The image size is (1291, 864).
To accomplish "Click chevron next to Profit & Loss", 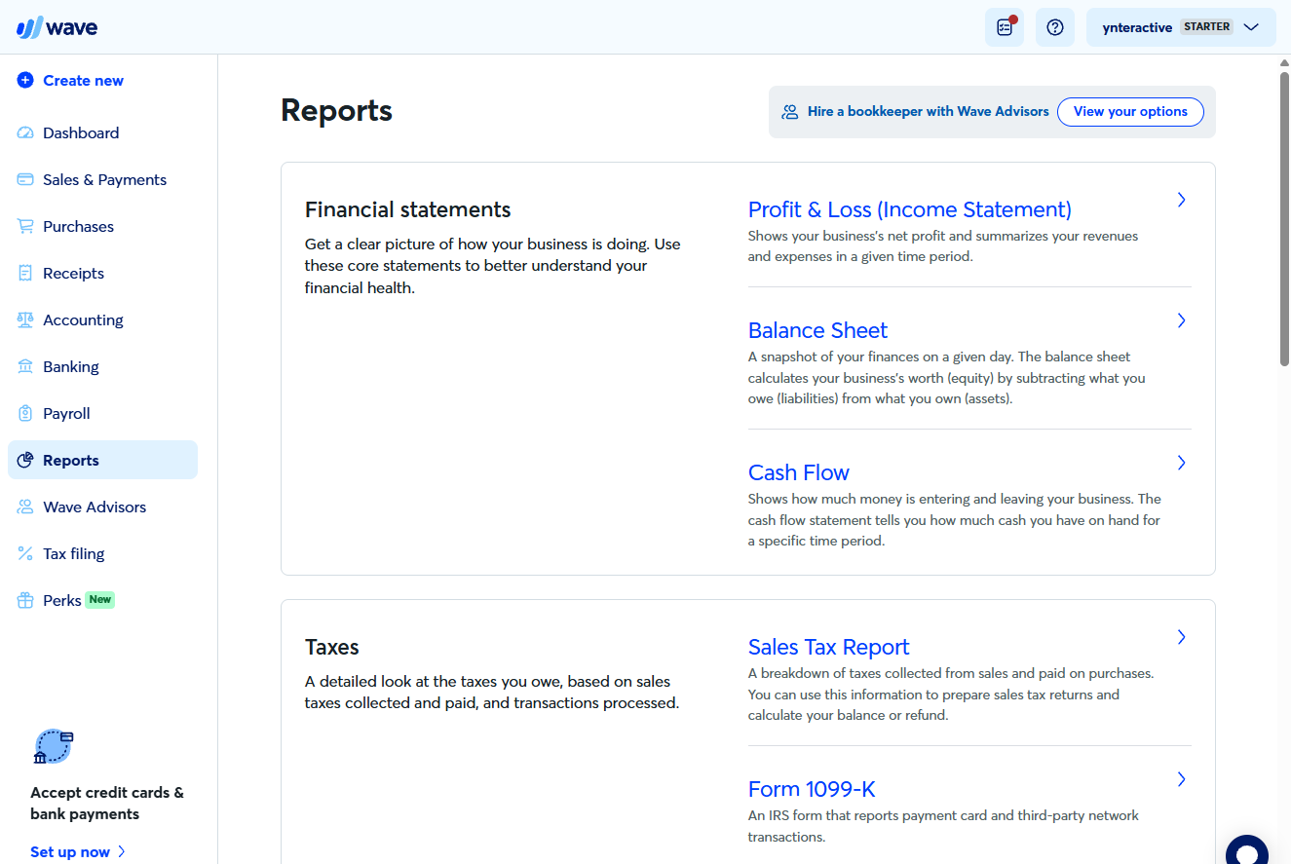I will tap(1181, 200).
